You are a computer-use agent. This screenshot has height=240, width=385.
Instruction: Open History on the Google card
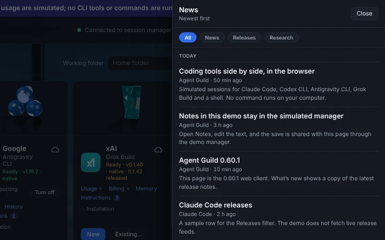tap(13, 207)
